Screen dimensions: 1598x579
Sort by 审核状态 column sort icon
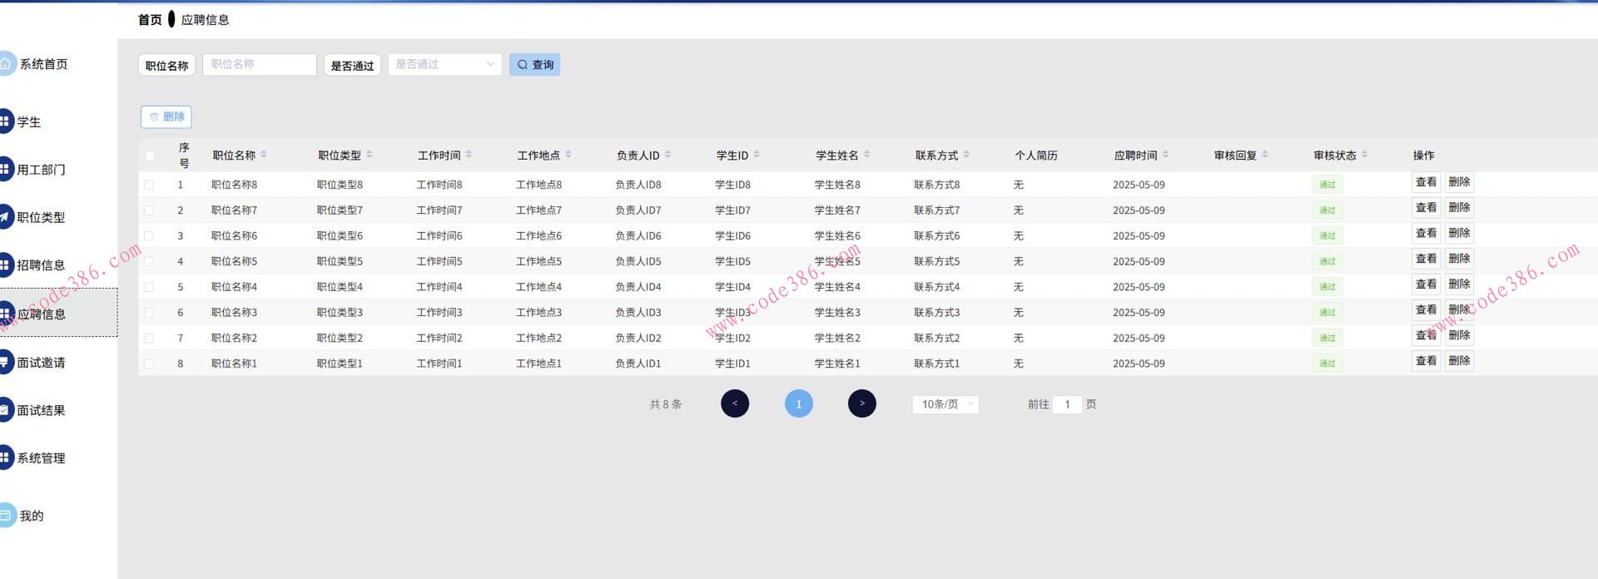pos(1365,155)
